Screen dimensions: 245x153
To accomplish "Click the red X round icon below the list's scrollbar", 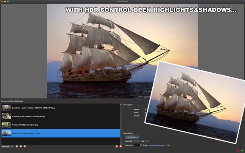I will [121, 147].
